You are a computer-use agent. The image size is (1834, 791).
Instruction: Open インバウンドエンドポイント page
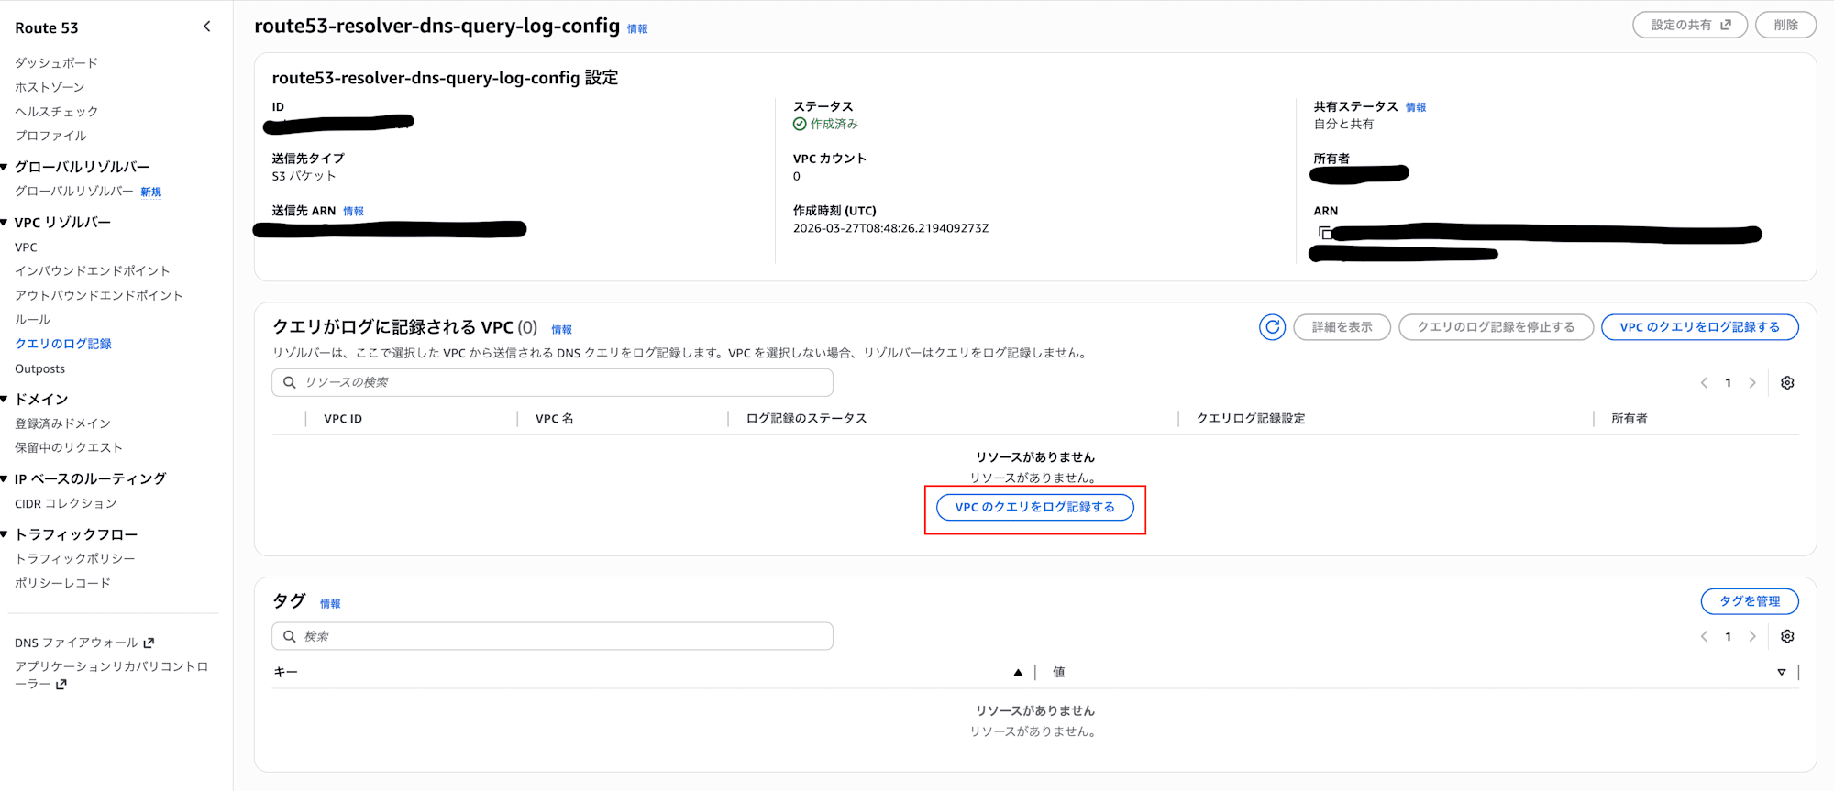93,271
